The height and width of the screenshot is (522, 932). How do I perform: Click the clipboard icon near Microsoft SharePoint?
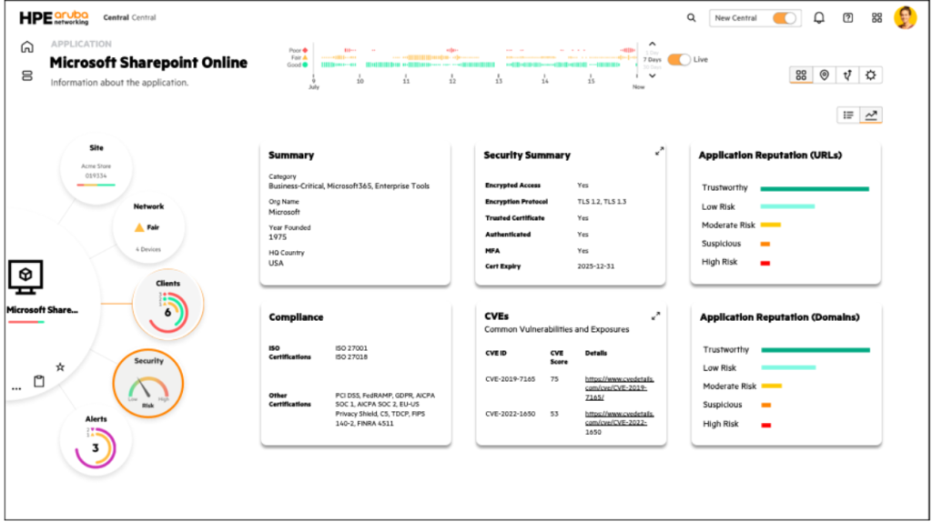pyautogui.click(x=39, y=381)
